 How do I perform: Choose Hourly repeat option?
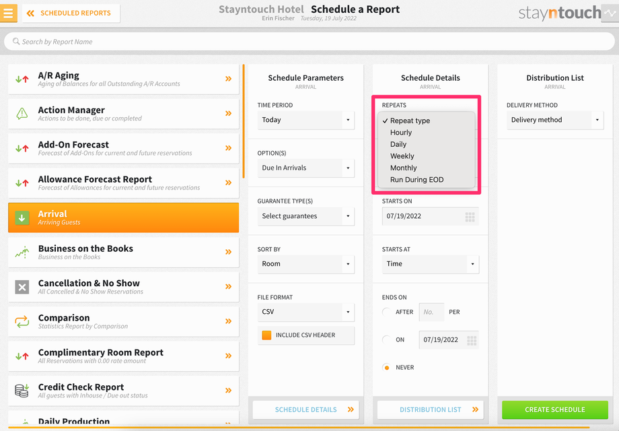[427, 133]
